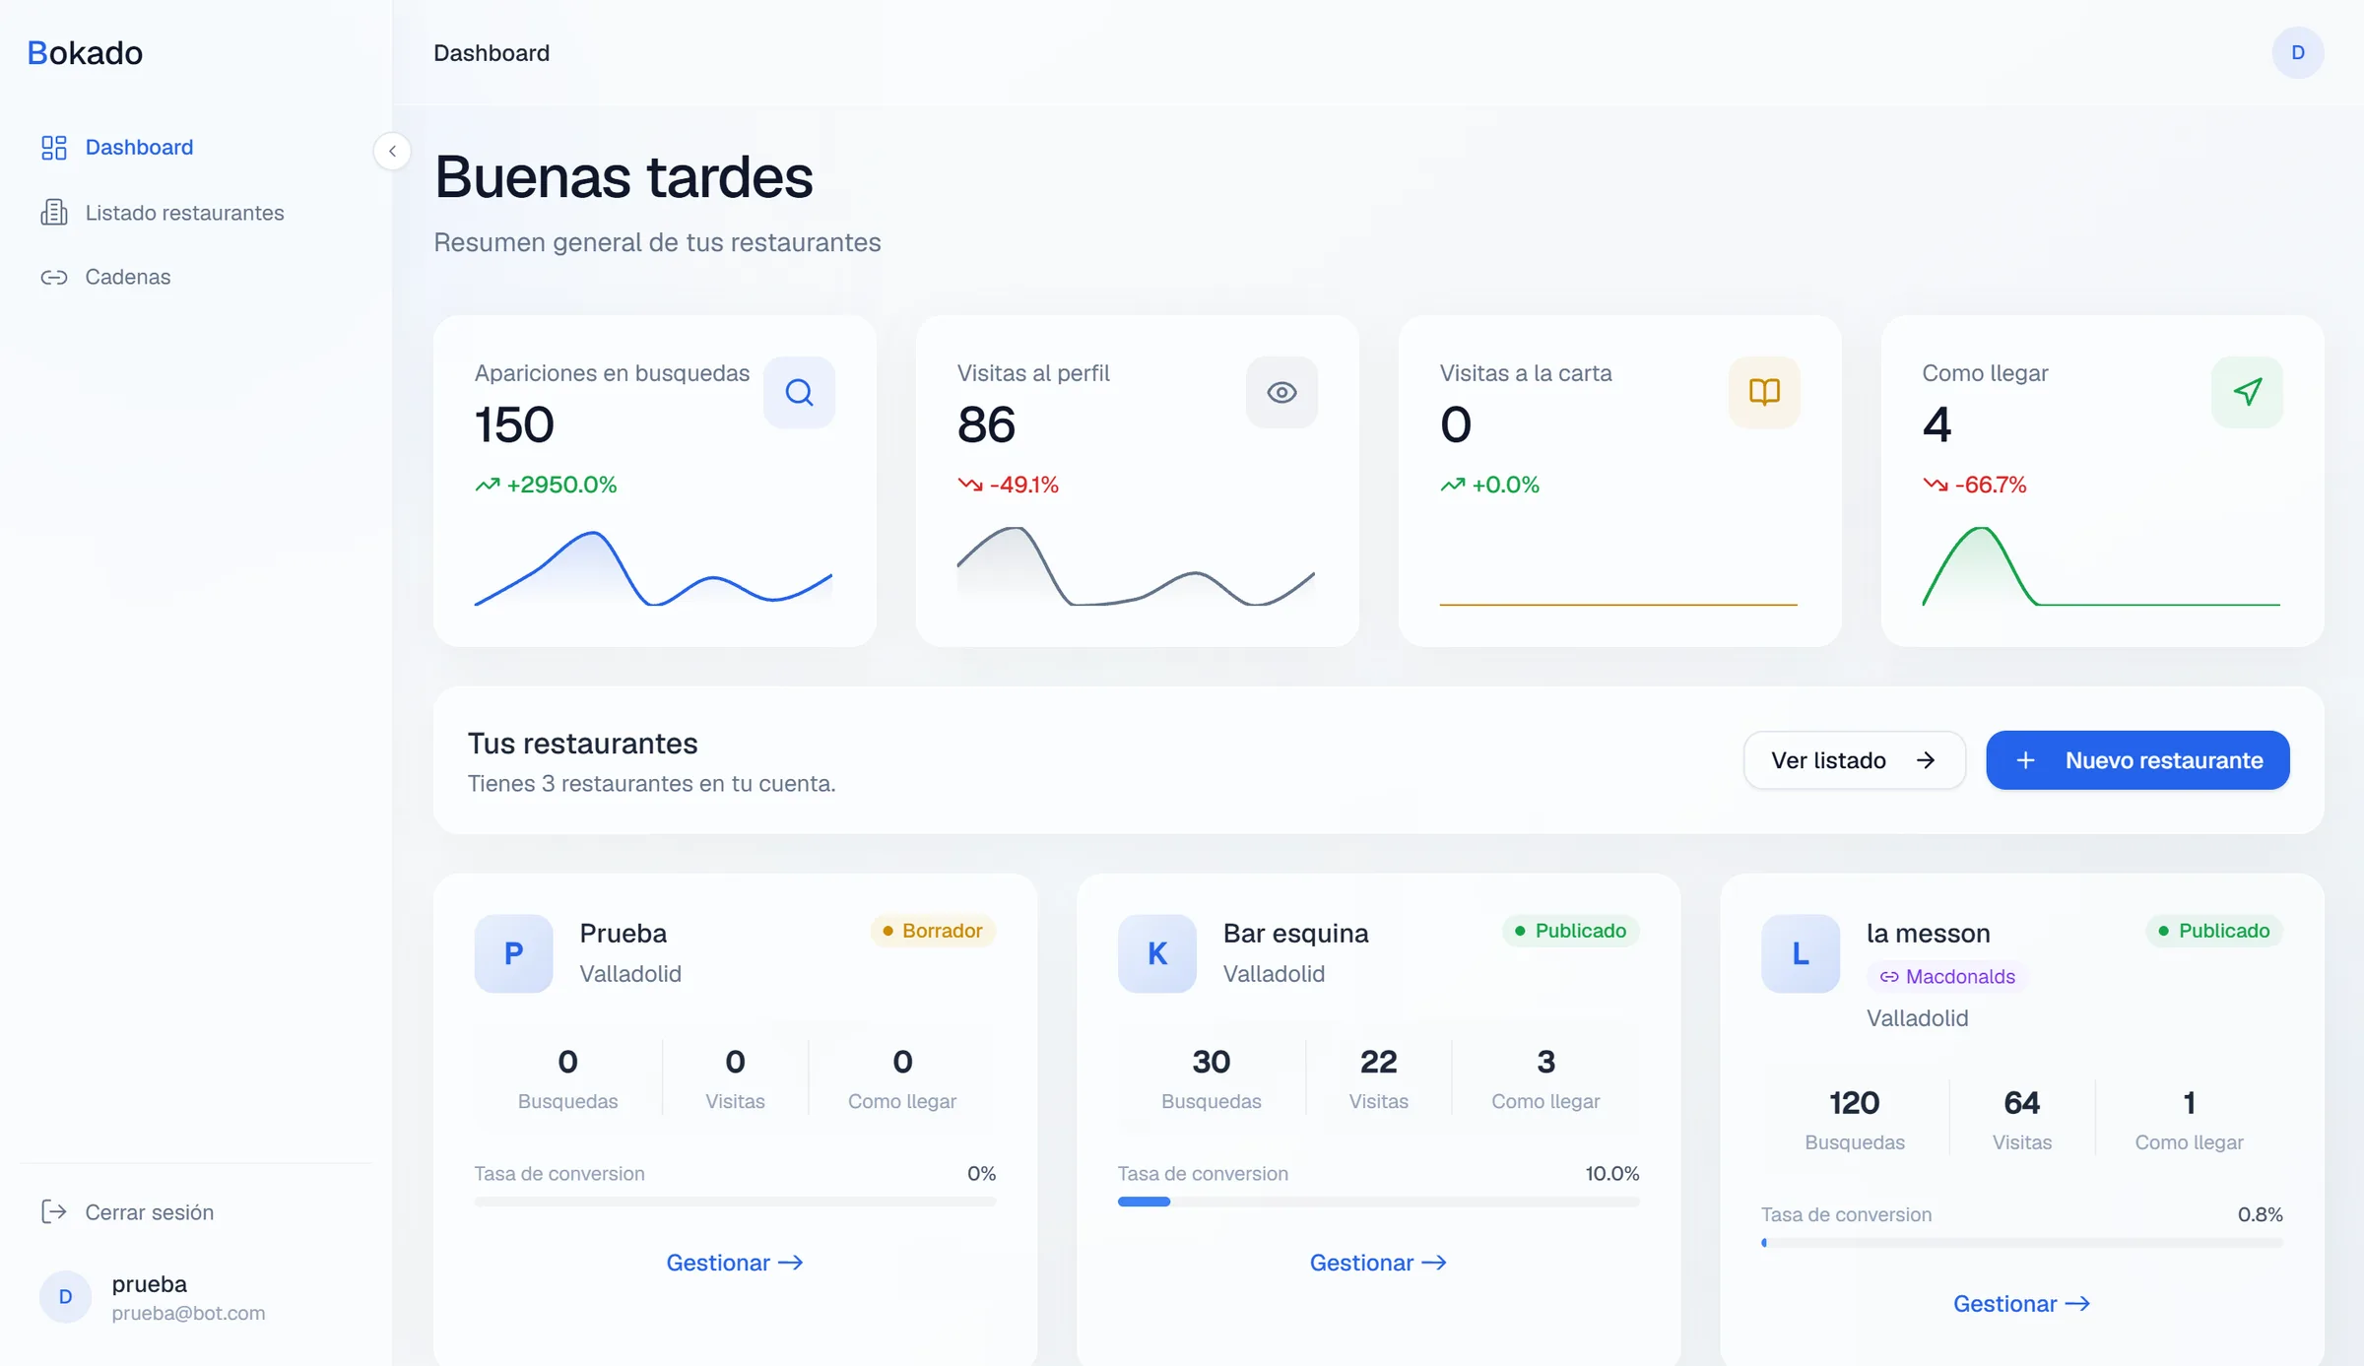Click Gestionar link on Bar esquina card
The image size is (2364, 1366).
1378,1263
